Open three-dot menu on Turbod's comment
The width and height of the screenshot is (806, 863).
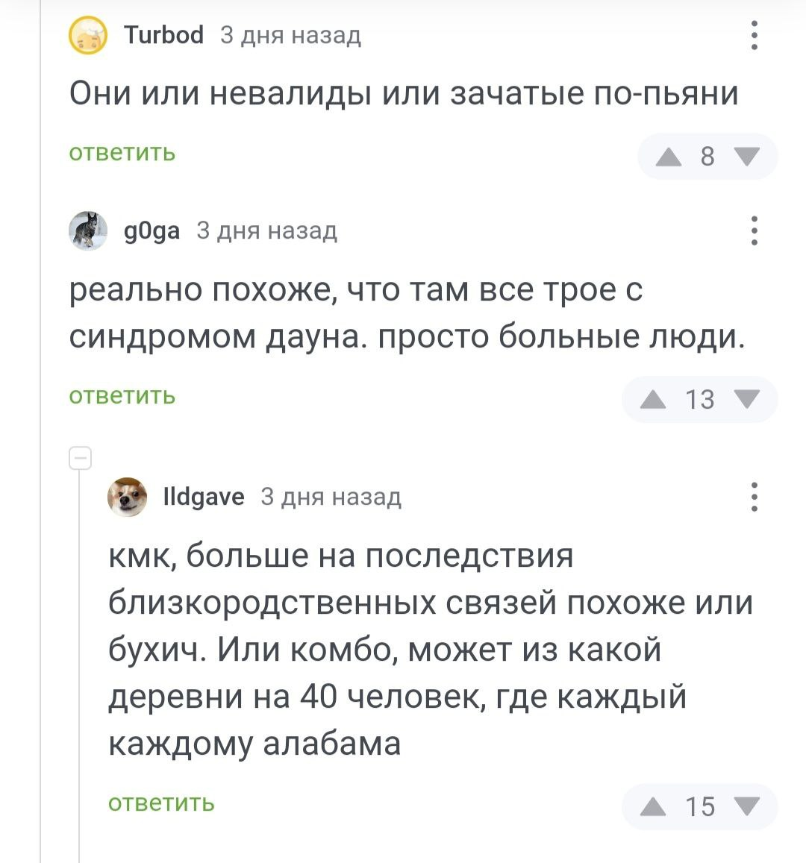coord(755,35)
